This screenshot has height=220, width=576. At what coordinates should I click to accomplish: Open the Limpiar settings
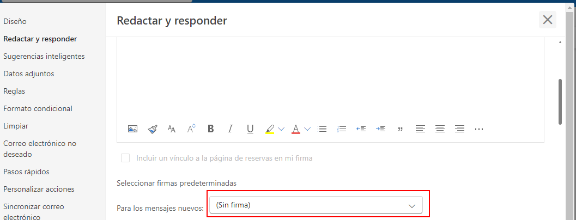click(16, 126)
